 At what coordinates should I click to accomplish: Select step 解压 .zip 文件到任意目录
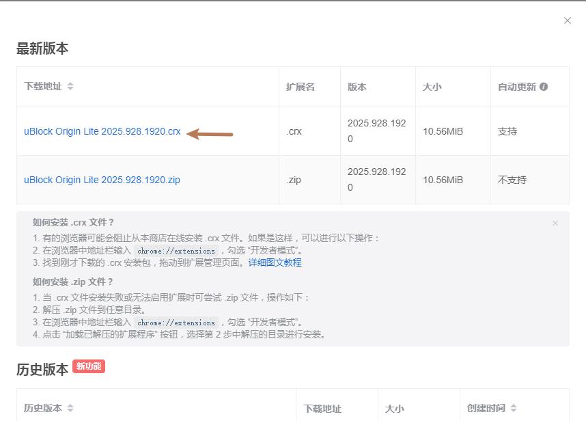[89, 310]
